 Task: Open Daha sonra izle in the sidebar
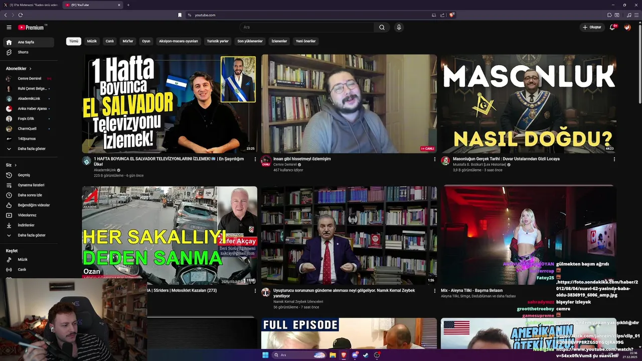click(29, 195)
